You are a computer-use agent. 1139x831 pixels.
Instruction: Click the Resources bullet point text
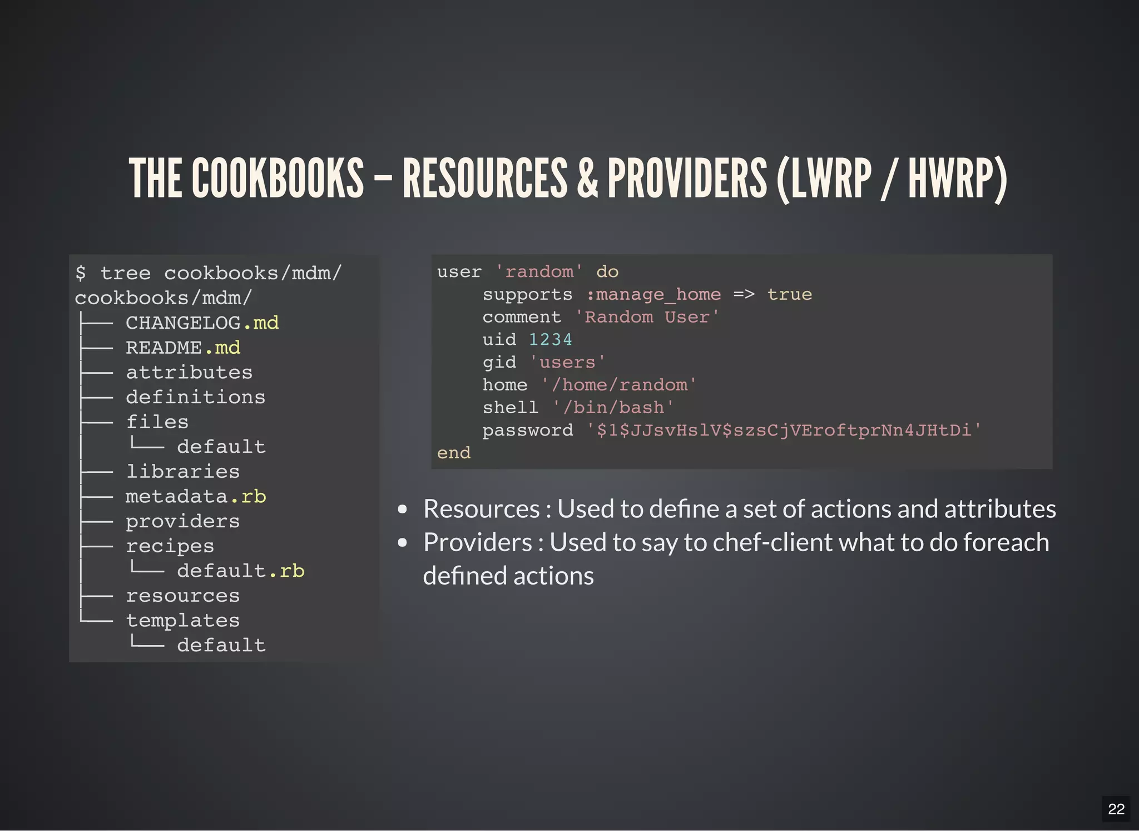pos(739,509)
